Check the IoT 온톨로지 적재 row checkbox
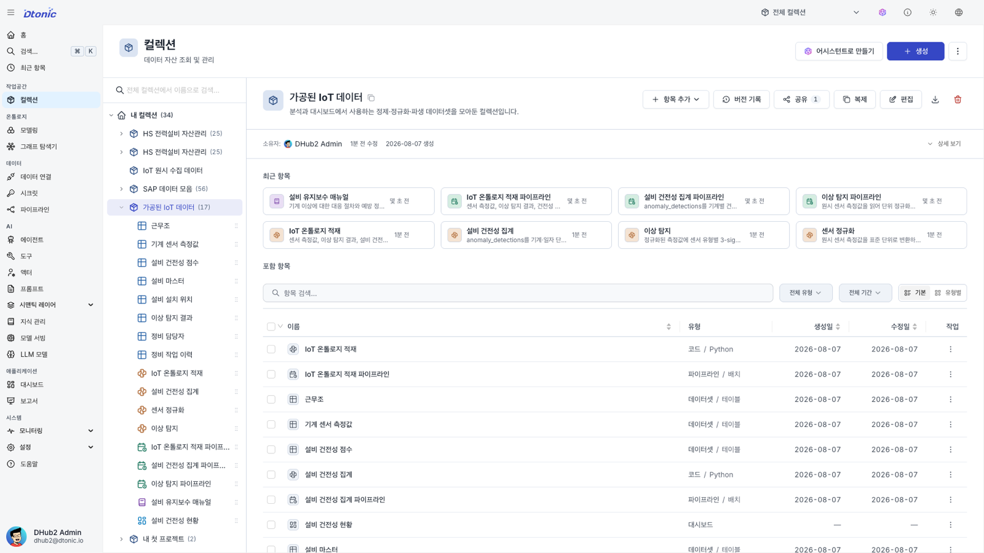Screen dimensions: 984x553 pos(271,349)
